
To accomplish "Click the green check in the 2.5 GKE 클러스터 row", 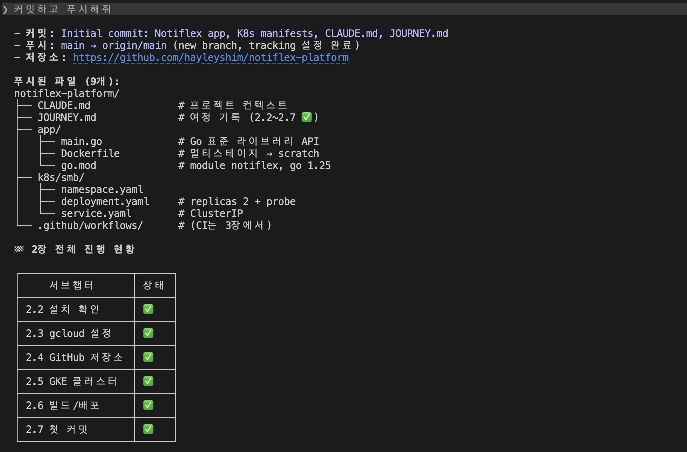I will coord(148,381).
